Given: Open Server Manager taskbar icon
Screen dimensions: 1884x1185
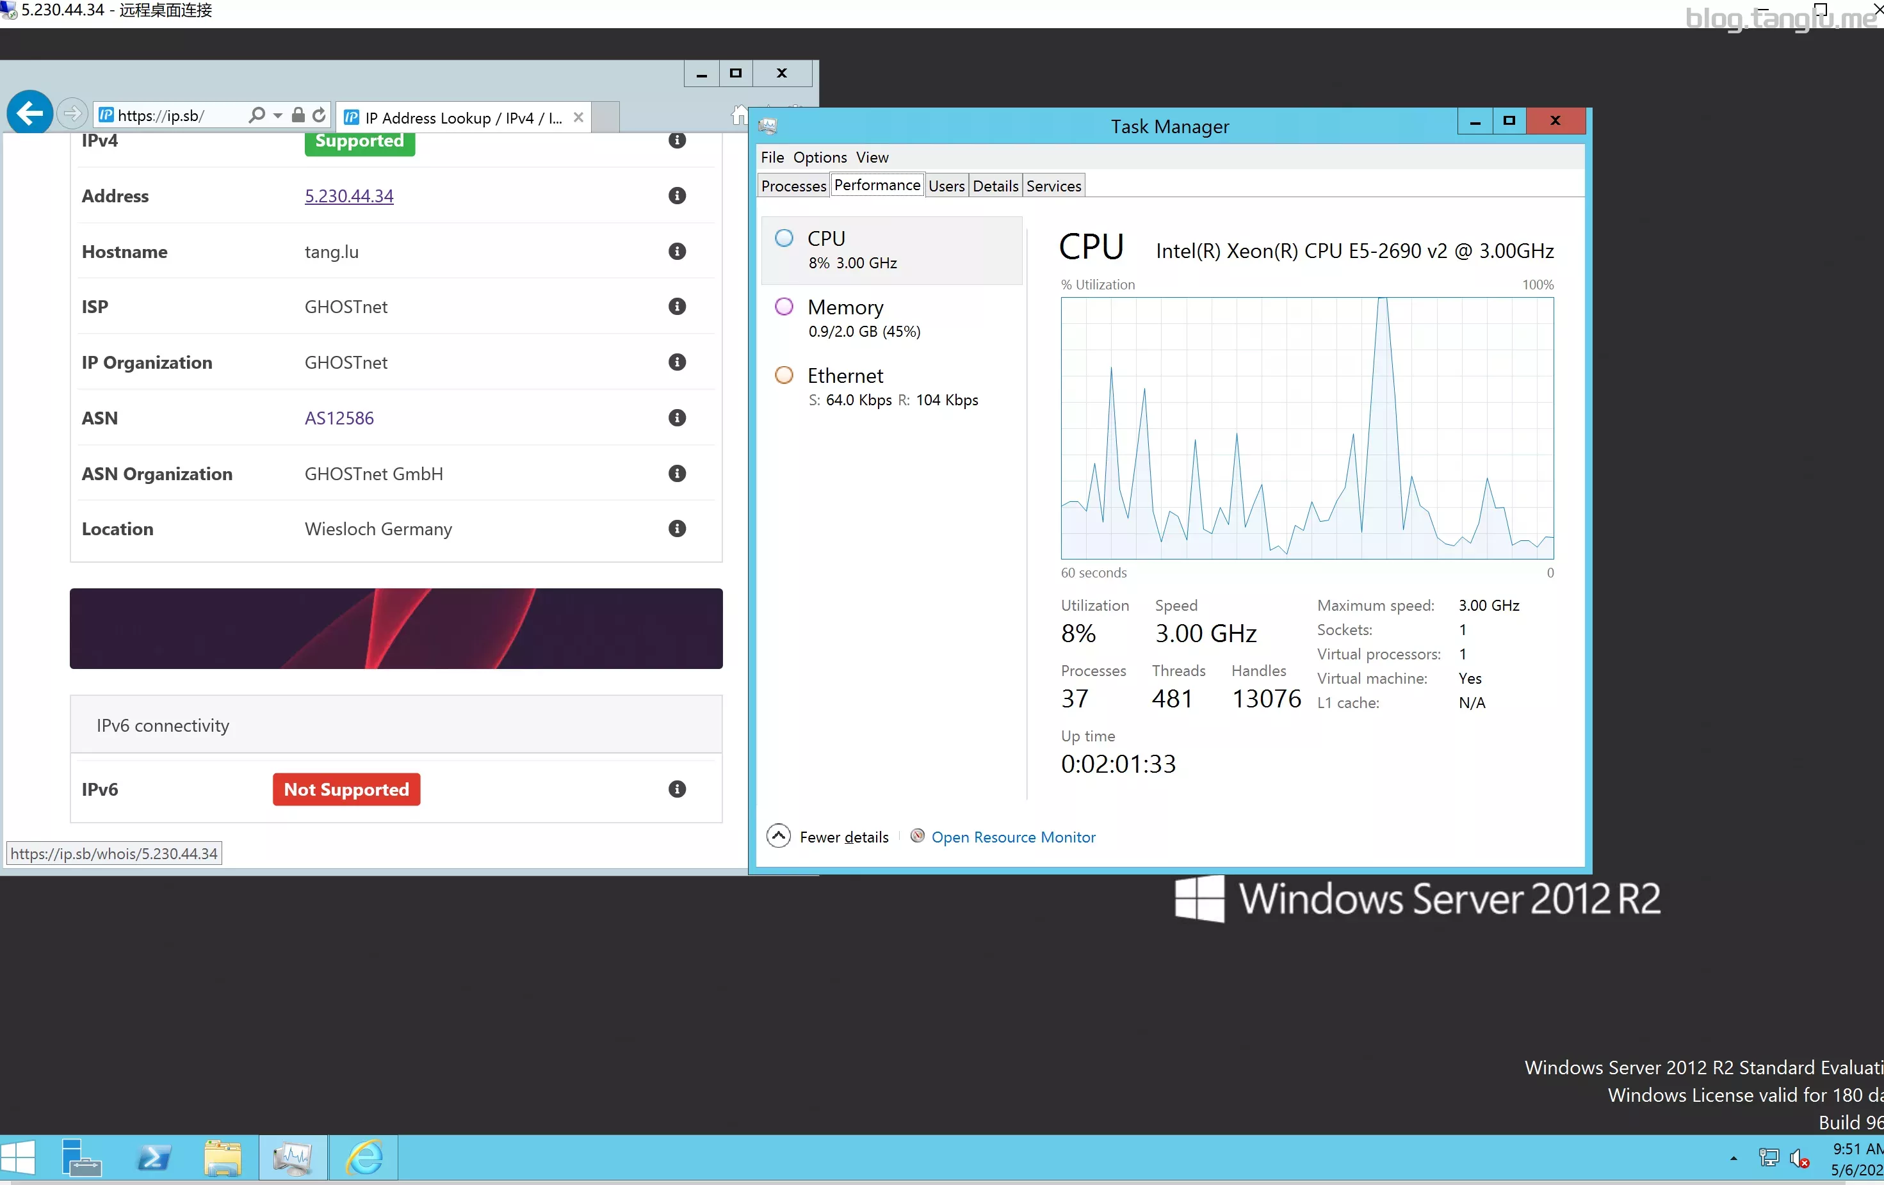Looking at the screenshot, I should 81,1156.
